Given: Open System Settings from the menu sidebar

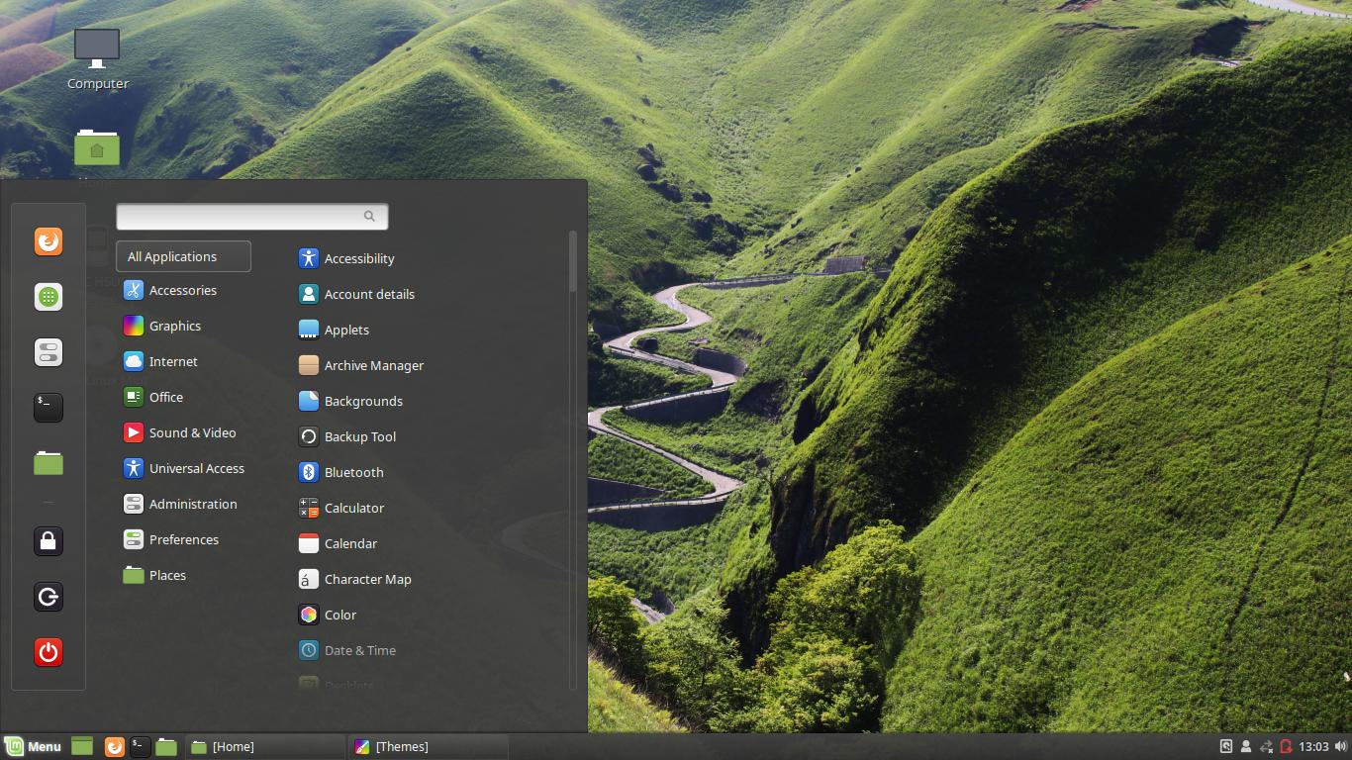Looking at the screenshot, I should click(48, 351).
